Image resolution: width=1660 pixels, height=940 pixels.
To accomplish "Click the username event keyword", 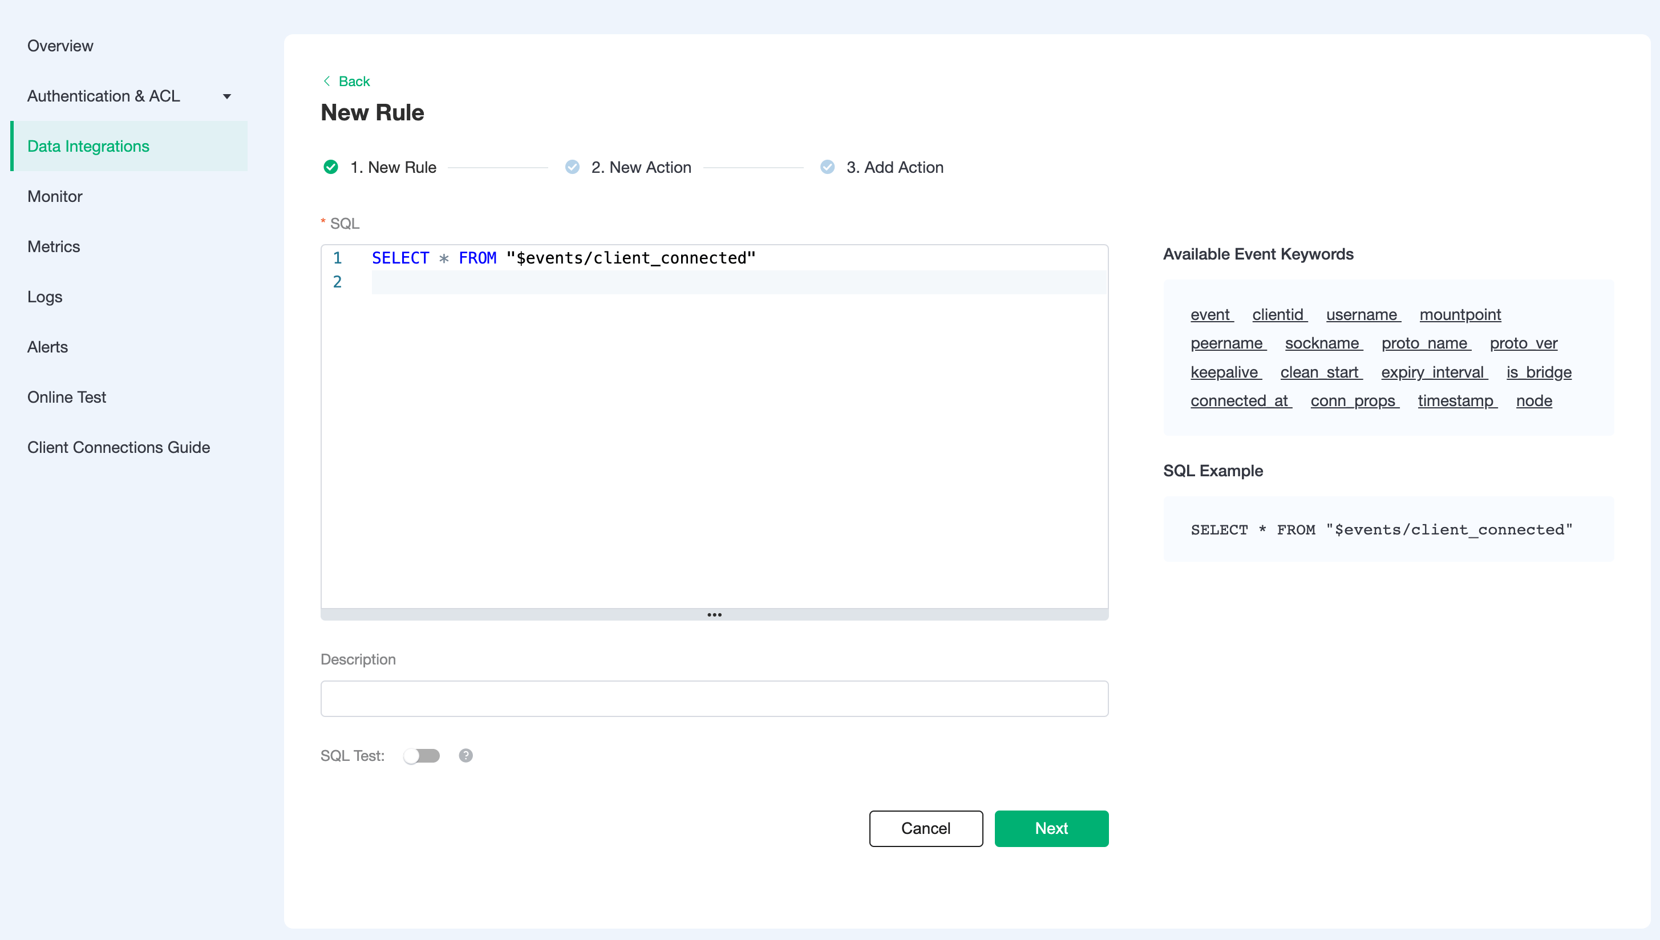I will click(x=1362, y=314).
